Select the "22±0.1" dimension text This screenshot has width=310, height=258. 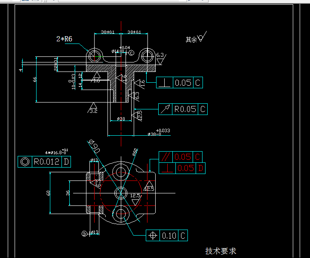click(56, 64)
